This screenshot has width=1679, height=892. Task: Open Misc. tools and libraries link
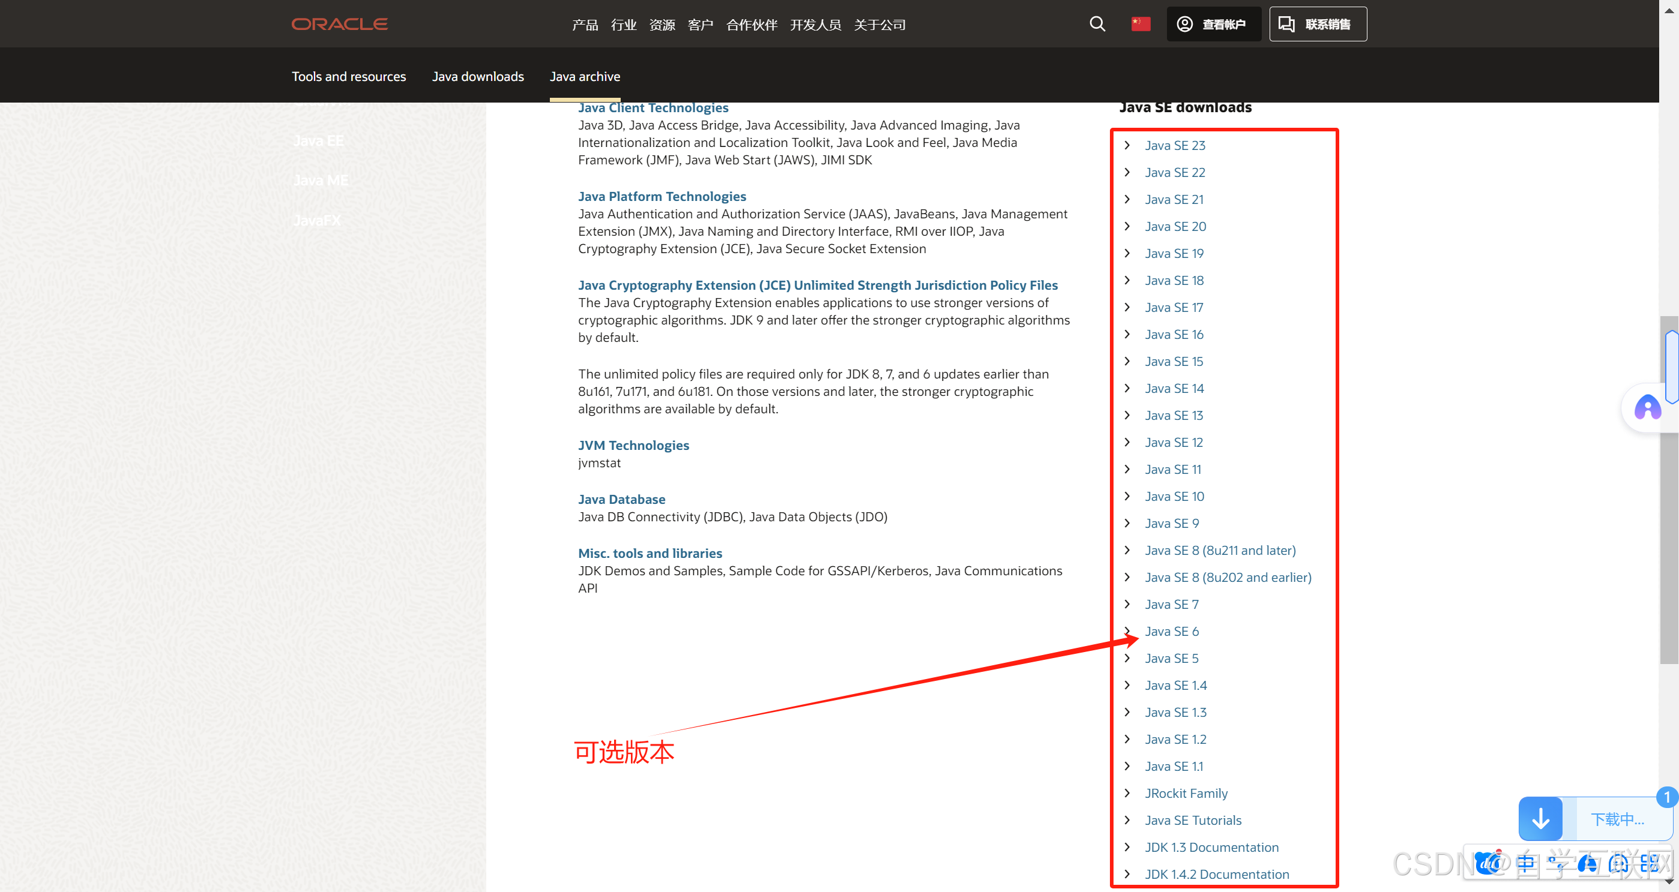coord(650,553)
